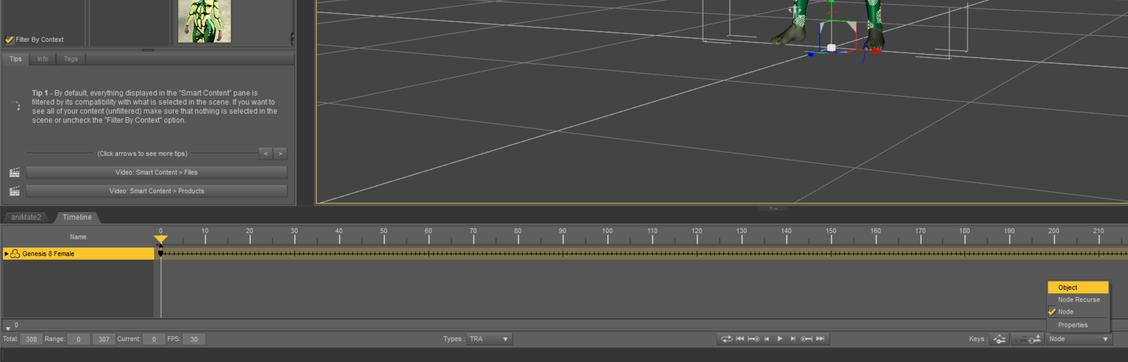Screen dimensions: 1128x362
Task: Click frame 50 on timeline ruler
Action: point(384,236)
